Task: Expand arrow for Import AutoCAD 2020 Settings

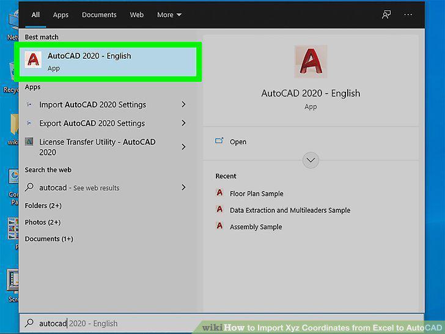Action: pos(183,105)
